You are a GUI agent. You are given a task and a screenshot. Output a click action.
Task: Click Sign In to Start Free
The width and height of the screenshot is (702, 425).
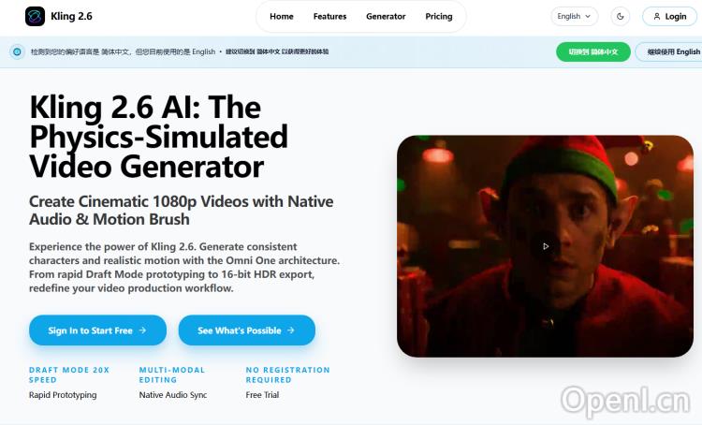tap(97, 330)
